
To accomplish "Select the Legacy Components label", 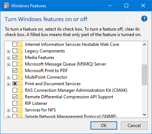I will click(x=45, y=51).
